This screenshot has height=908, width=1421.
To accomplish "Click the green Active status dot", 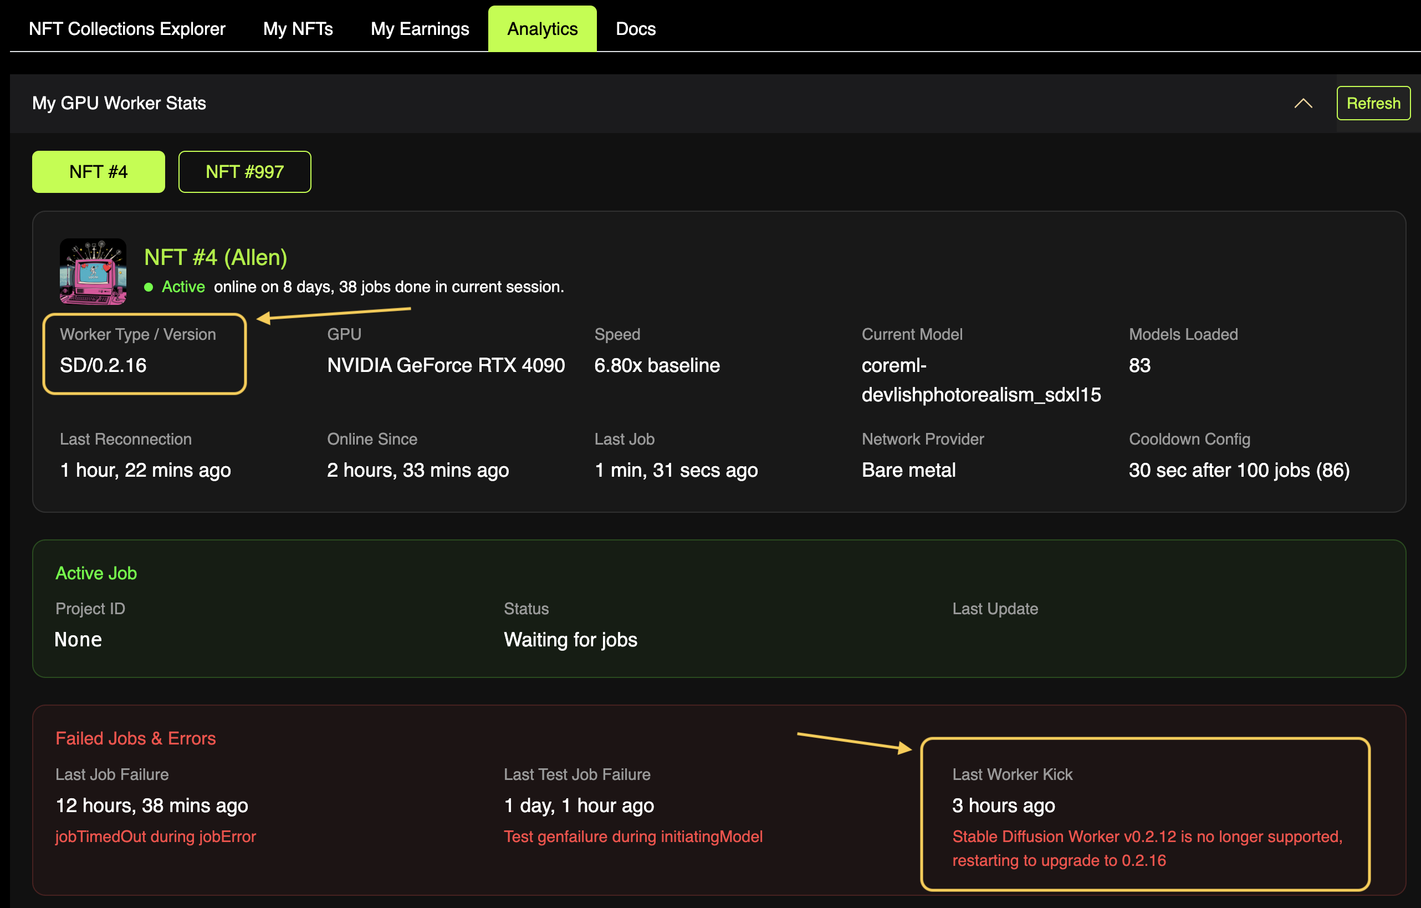I will click(149, 287).
